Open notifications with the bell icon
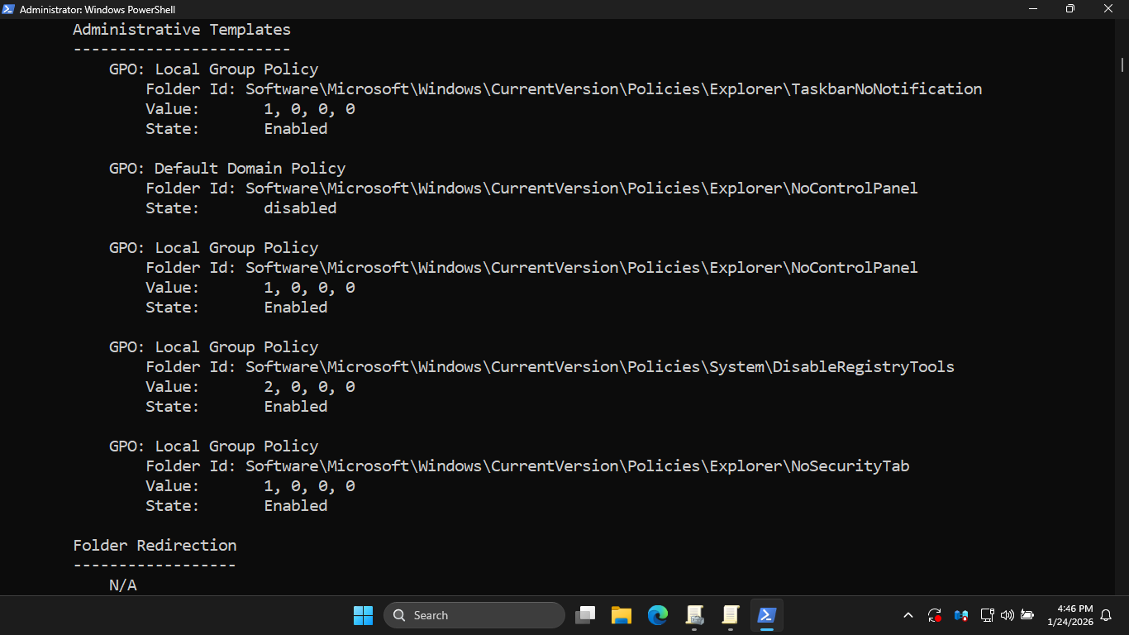The height and width of the screenshot is (635, 1129). [1106, 615]
